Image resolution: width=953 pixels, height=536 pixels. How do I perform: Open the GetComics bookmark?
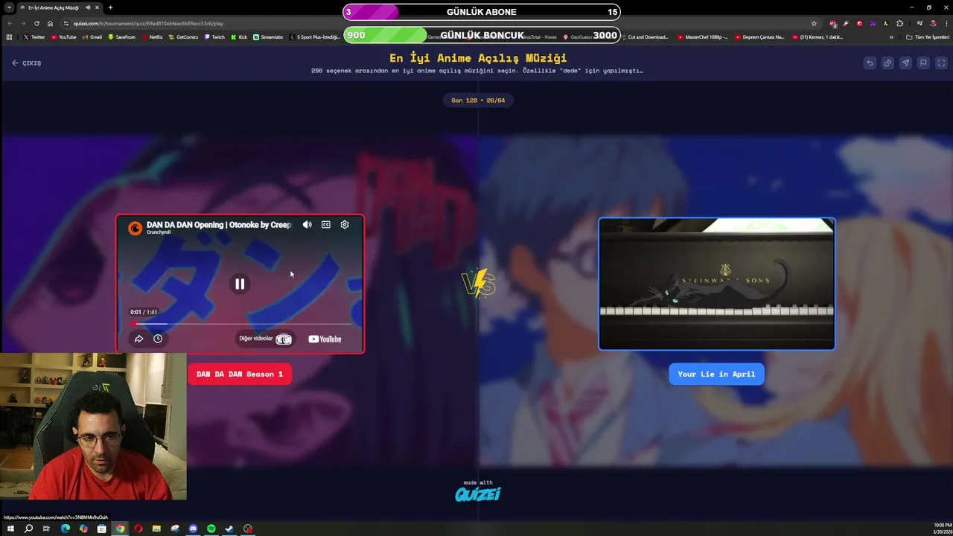click(x=184, y=36)
